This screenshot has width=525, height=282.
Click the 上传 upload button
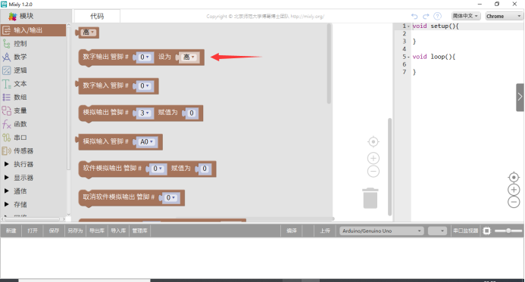325,231
